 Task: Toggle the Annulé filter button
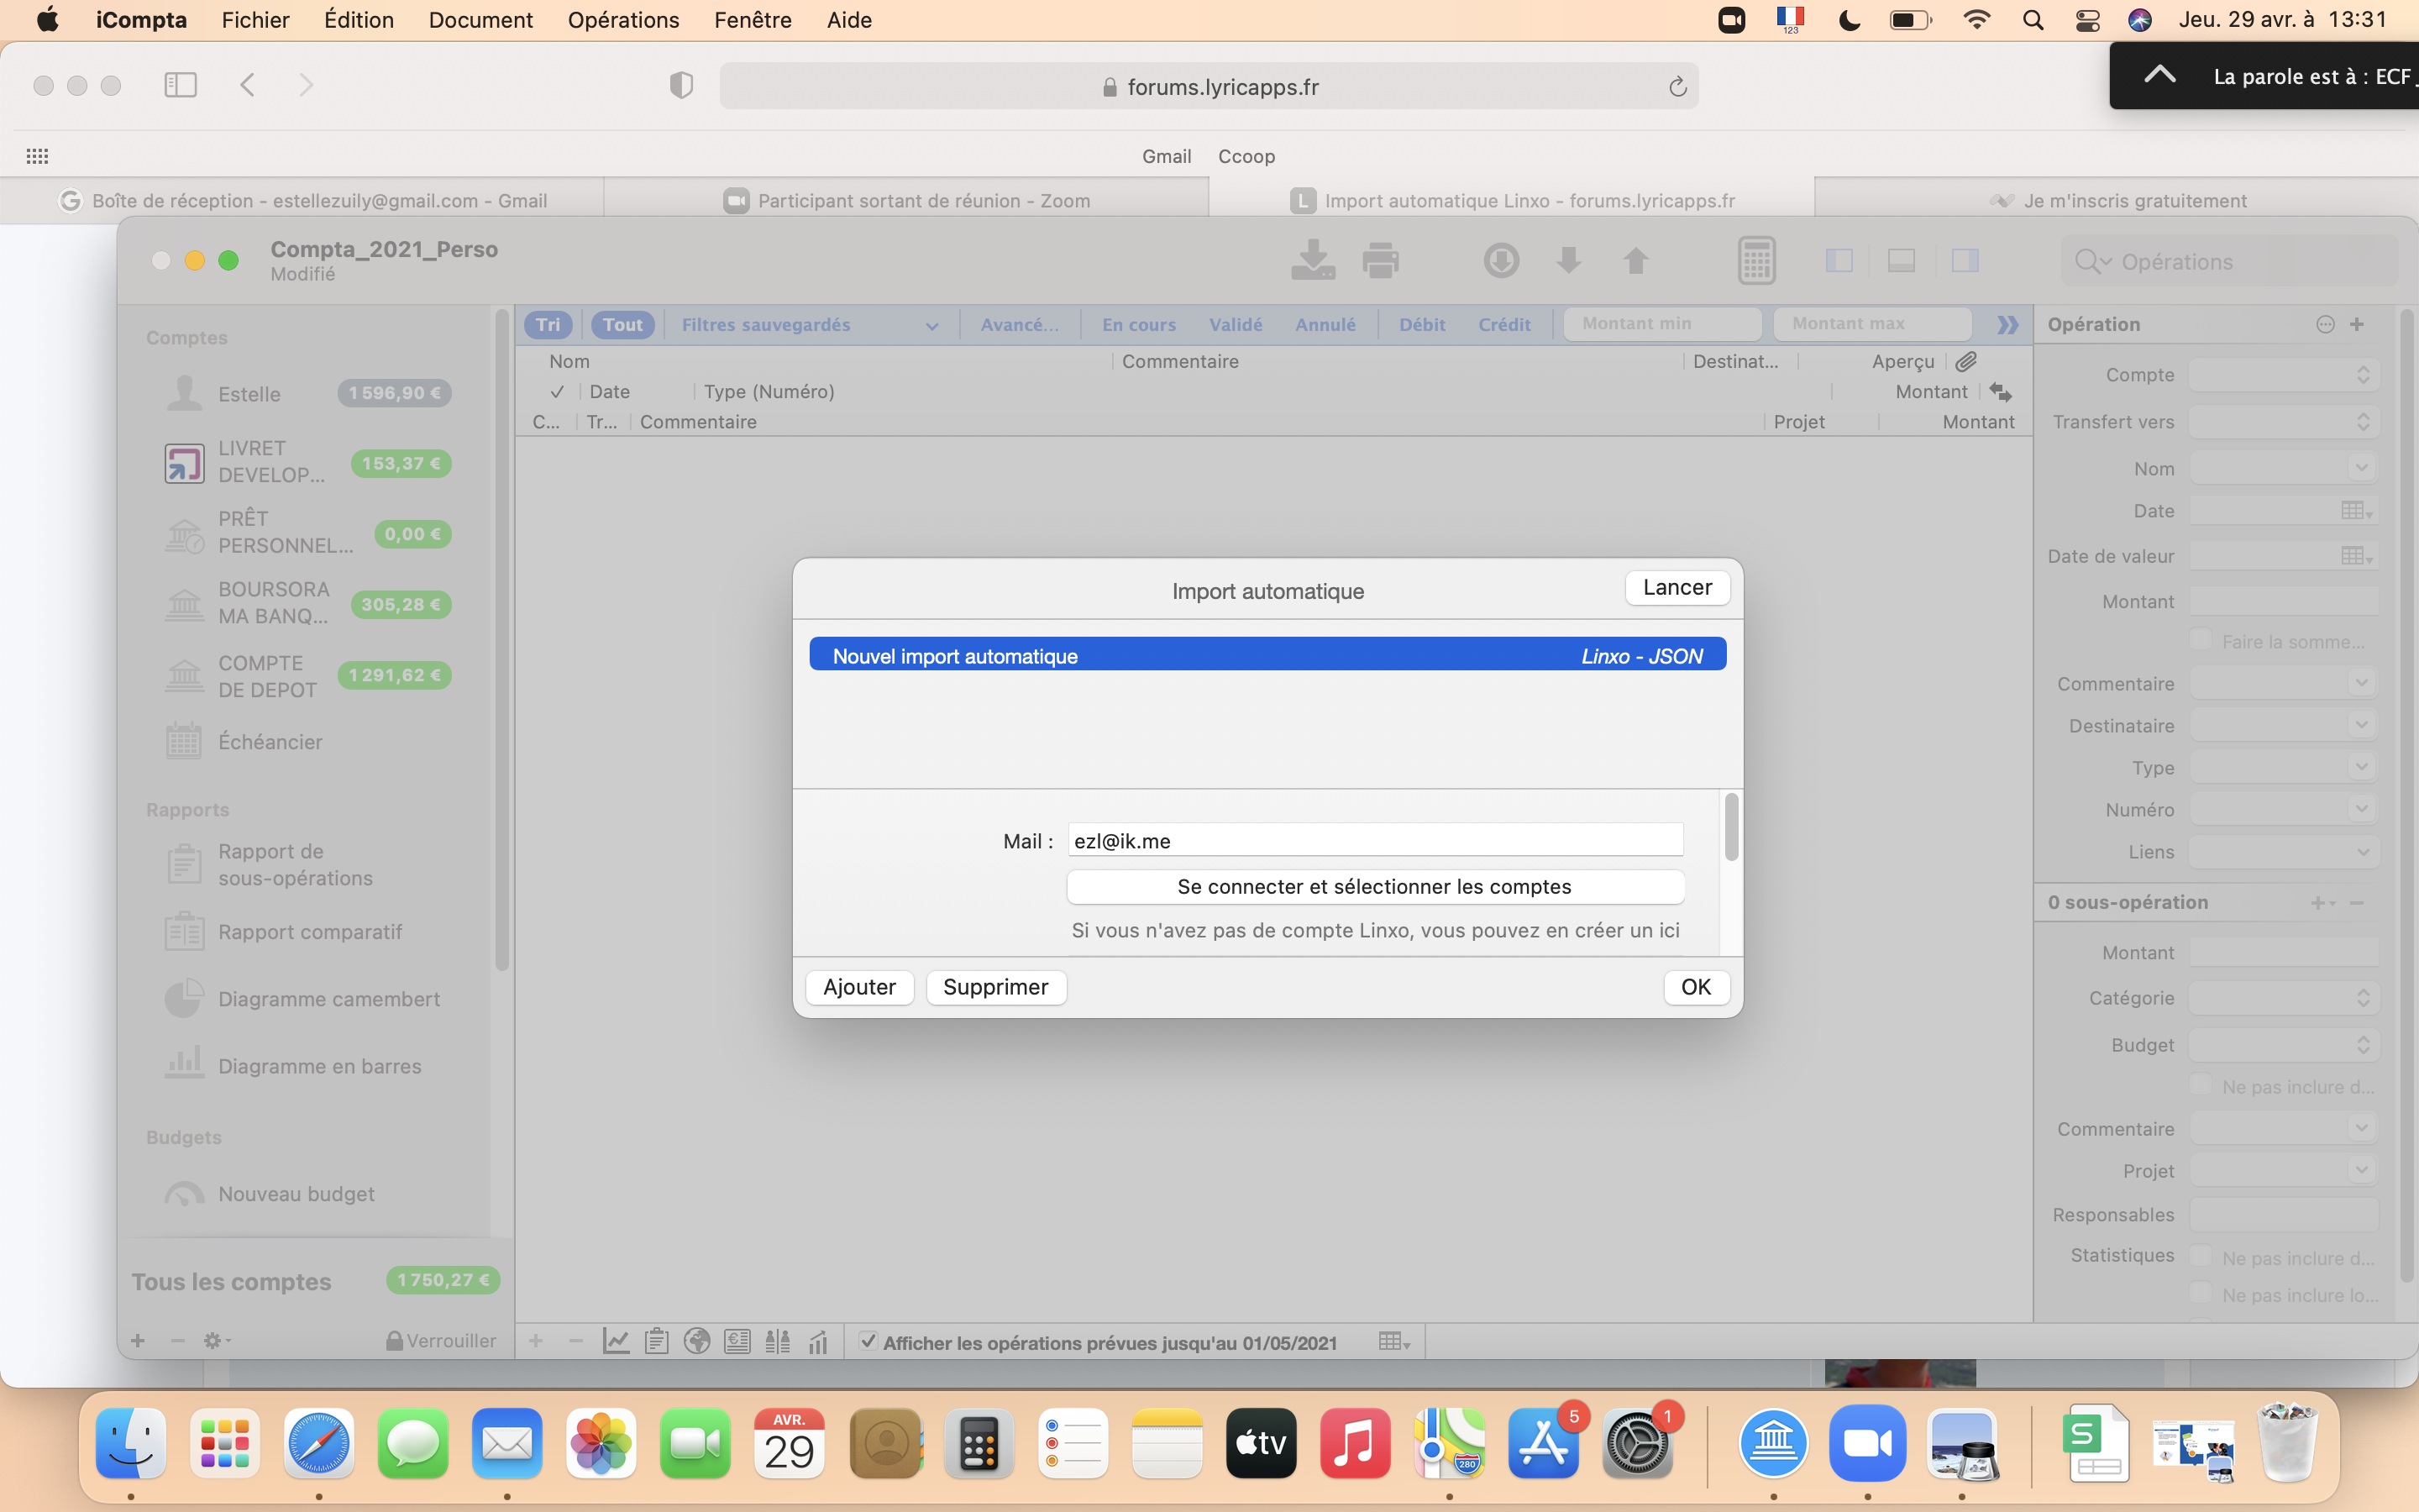tap(1324, 323)
